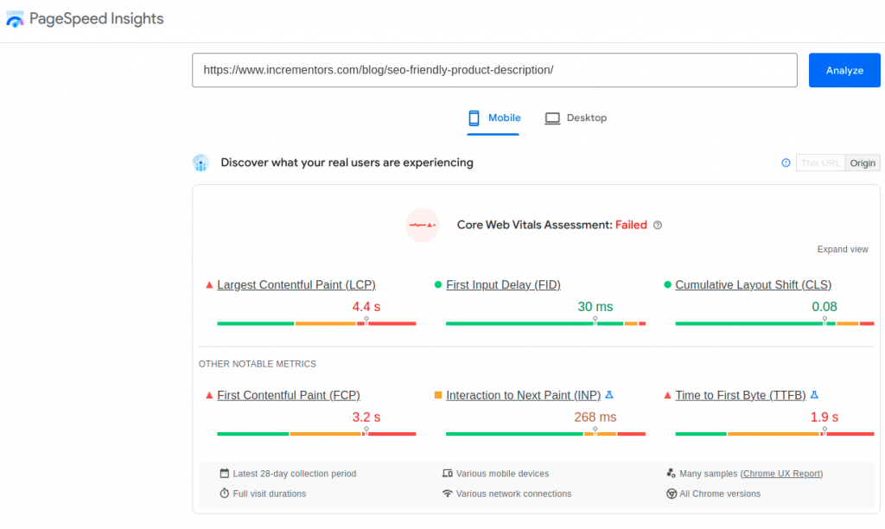The height and width of the screenshot is (529, 885).
Task: Click red triangle icon beside TTFB
Action: click(x=667, y=395)
